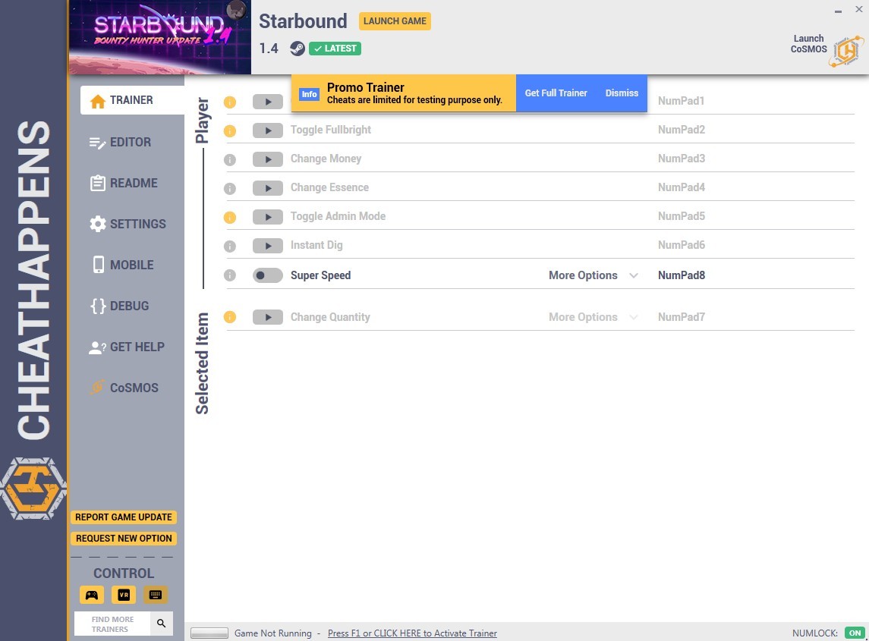Click the info icon for Change Money

point(229,159)
